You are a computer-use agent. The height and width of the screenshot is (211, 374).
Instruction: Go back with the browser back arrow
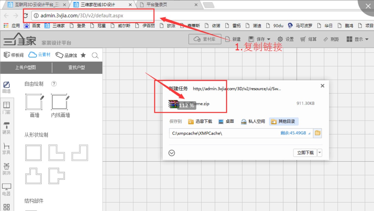click(6, 16)
